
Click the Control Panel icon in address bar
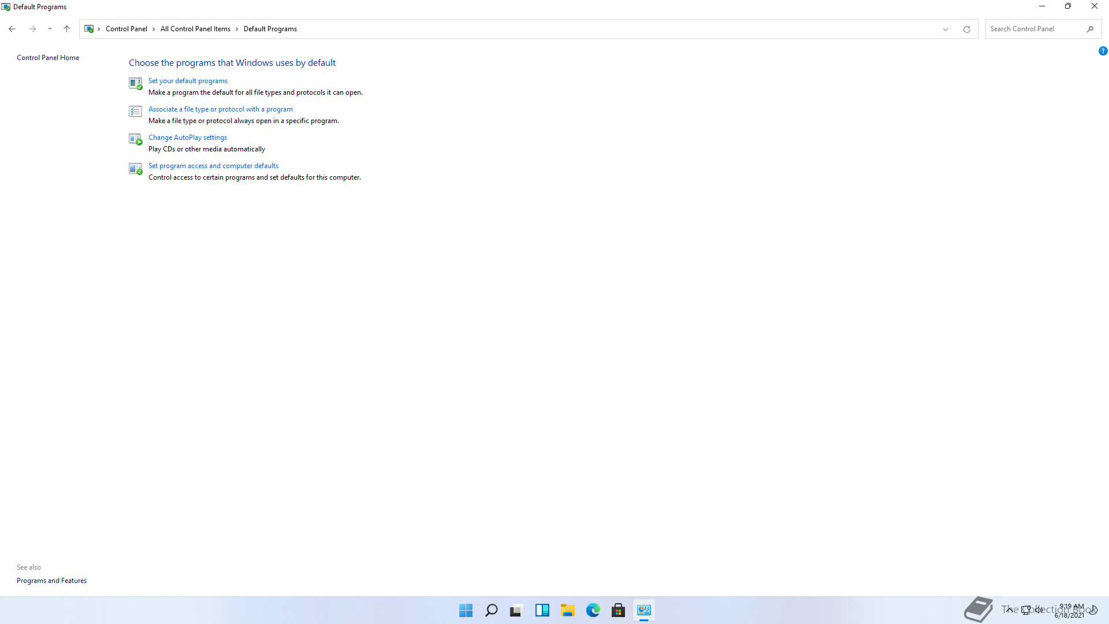(x=89, y=29)
